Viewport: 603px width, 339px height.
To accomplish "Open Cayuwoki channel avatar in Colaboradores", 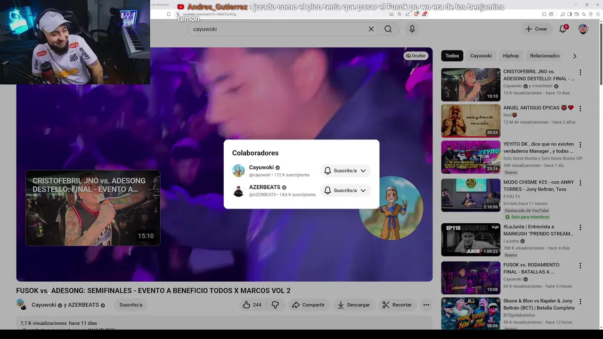I will click(x=238, y=170).
